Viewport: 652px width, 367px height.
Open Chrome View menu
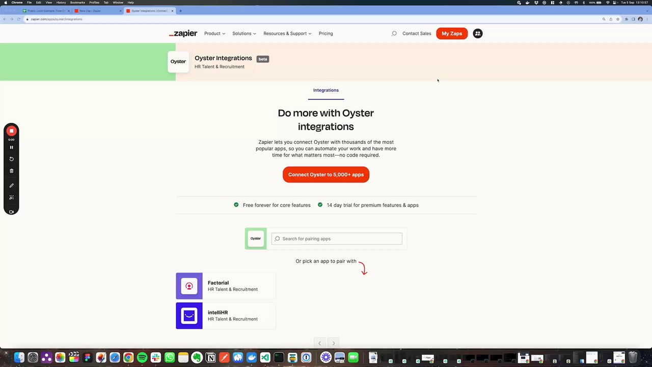pos(49,3)
